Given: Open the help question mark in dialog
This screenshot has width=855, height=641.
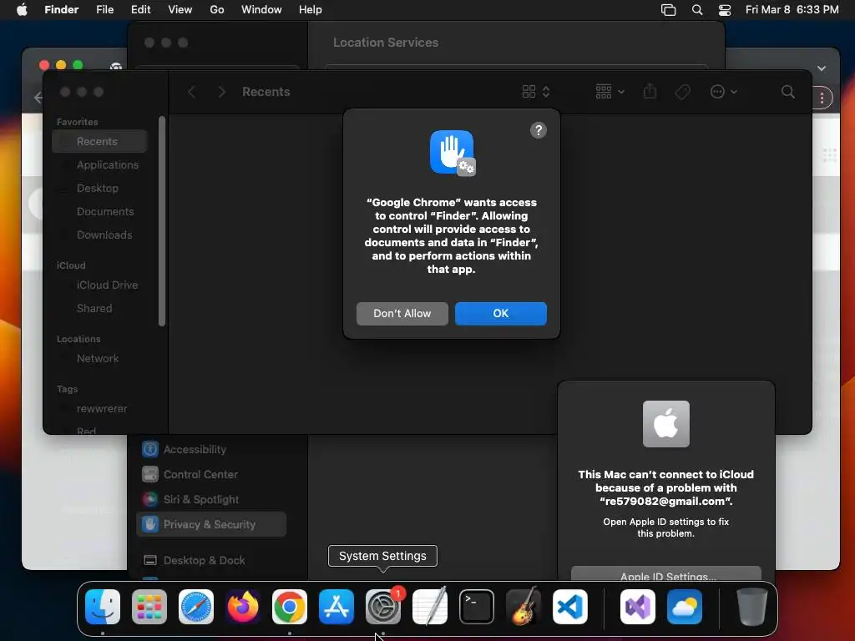Looking at the screenshot, I should pyautogui.click(x=539, y=130).
